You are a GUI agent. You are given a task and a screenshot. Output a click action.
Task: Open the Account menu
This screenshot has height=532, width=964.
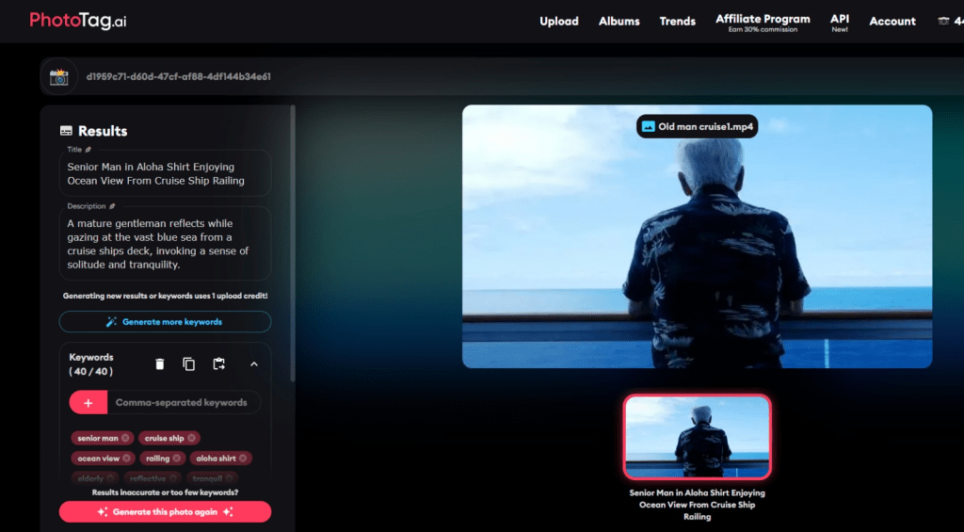click(x=892, y=21)
